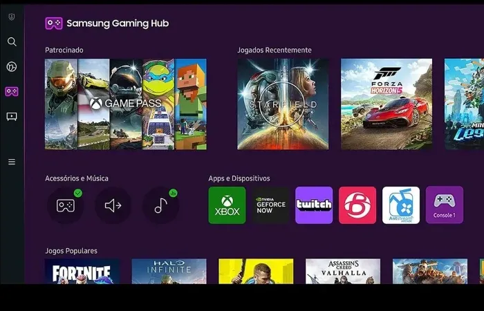Open Fortnite in popular games
The height and width of the screenshot is (311, 484).
click(82, 271)
